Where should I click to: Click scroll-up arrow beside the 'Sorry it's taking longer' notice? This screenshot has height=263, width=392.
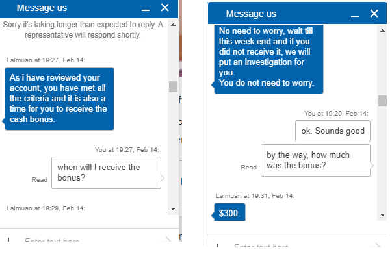pyautogui.click(x=173, y=25)
